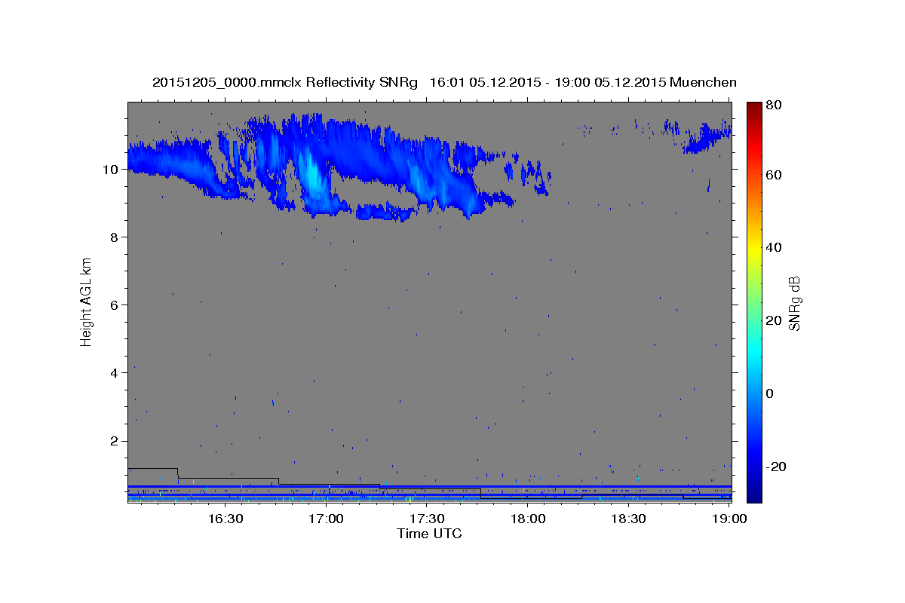Click the 'SNRg dB' colorbar label

pos(794,304)
